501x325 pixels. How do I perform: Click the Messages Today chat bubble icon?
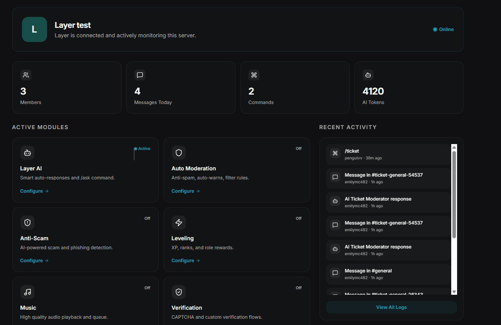(x=140, y=75)
